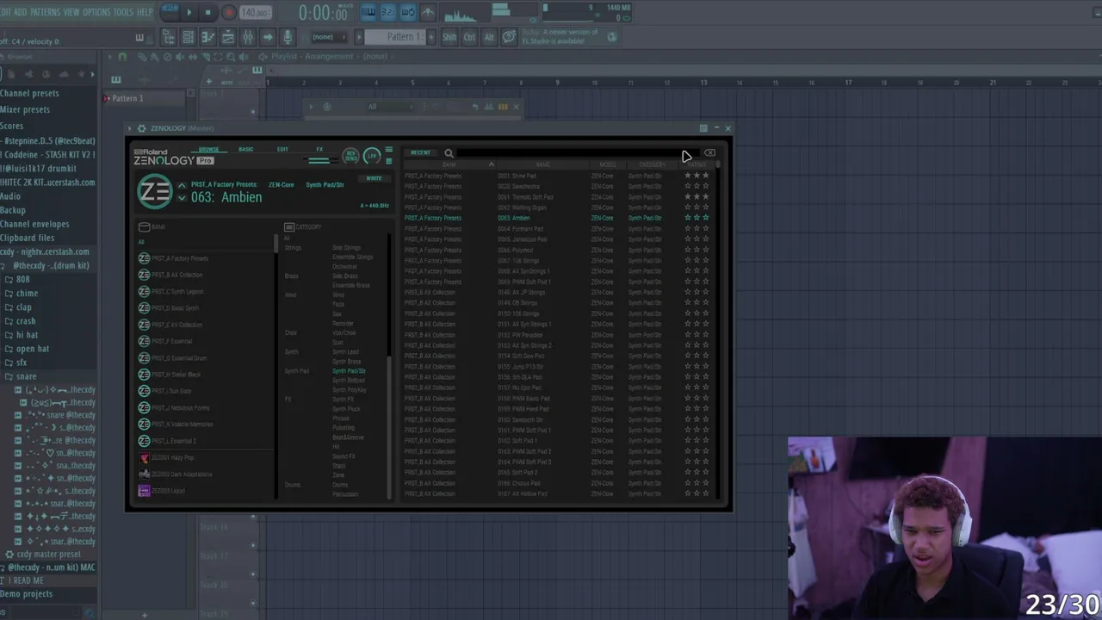Open the OPTIONS menu
The image size is (1102, 620).
pos(96,12)
